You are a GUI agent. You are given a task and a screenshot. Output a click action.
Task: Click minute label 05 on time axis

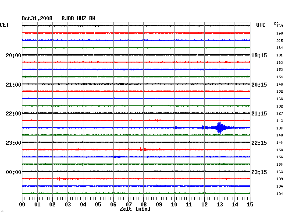click(98, 205)
